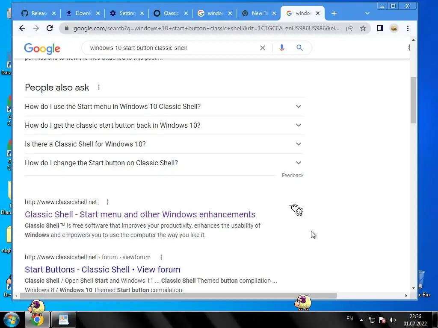438x328 pixels.
Task: Open the Chrome side panel
Action: click(380, 28)
